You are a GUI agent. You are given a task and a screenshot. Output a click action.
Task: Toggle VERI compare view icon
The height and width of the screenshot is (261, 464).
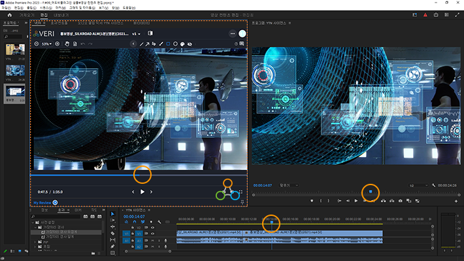tap(150, 33)
